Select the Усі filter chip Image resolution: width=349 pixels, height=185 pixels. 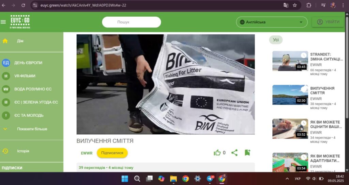point(276,40)
